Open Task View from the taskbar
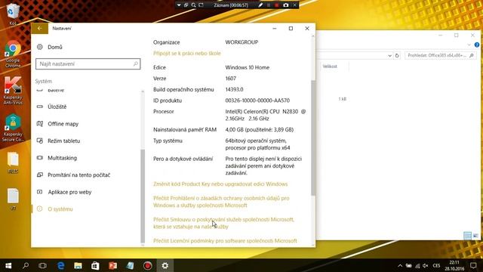 (42, 265)
